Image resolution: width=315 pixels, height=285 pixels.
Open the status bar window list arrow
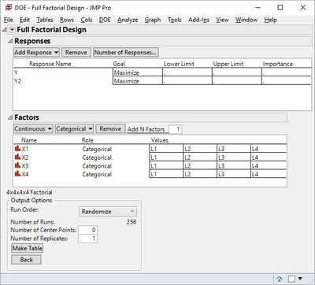[300, 279]
